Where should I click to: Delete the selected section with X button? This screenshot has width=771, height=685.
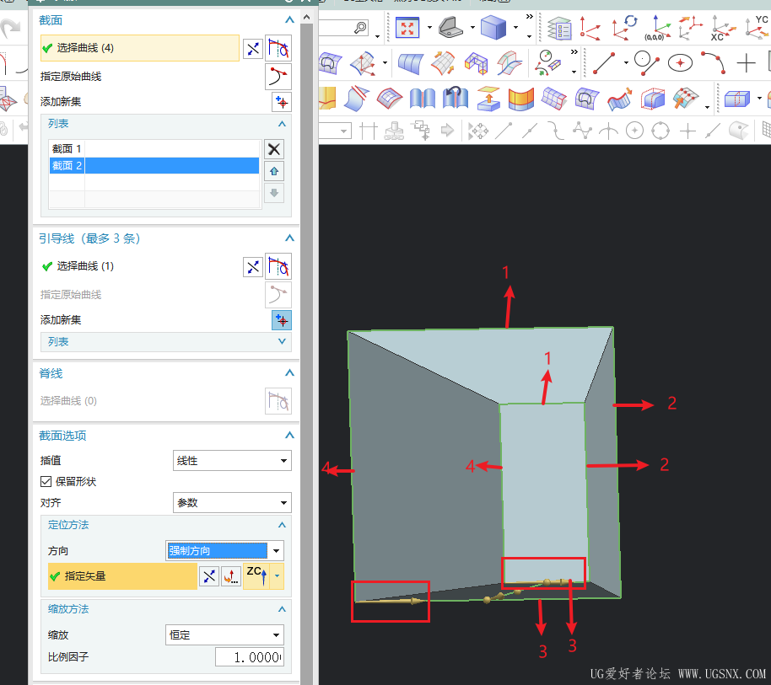(x=274, y=149)
